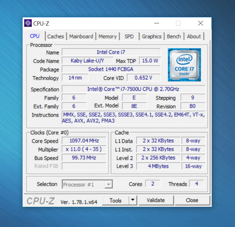The height and width of the screenshot is (227, 235).
Task: Click the CPU-Z app icon in title bar
Action: click(28, 23)
